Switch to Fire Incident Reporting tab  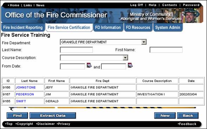tap(23, 27)
